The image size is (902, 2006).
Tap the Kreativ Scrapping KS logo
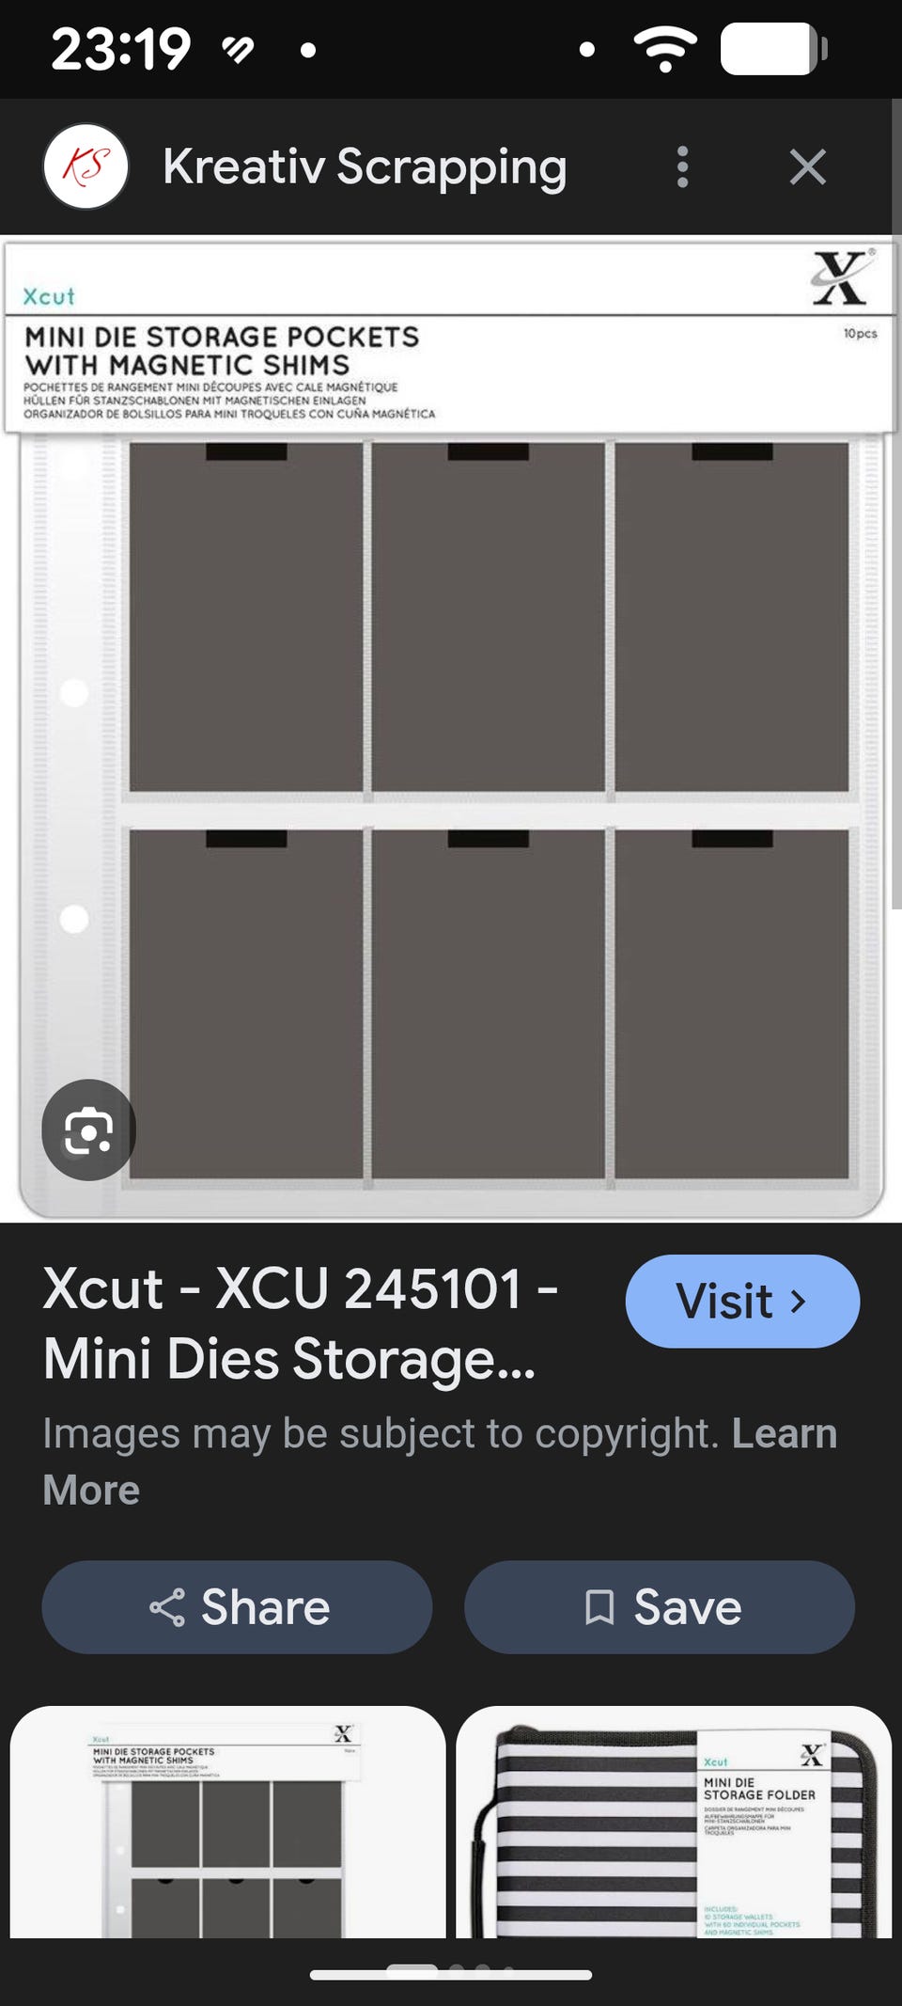tap(86, 166)
